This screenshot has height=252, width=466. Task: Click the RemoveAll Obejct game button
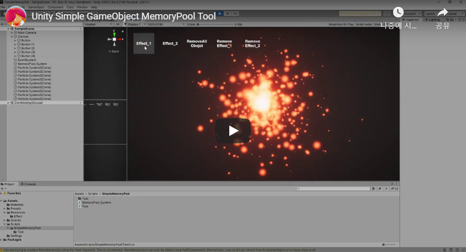click(197, 43)
